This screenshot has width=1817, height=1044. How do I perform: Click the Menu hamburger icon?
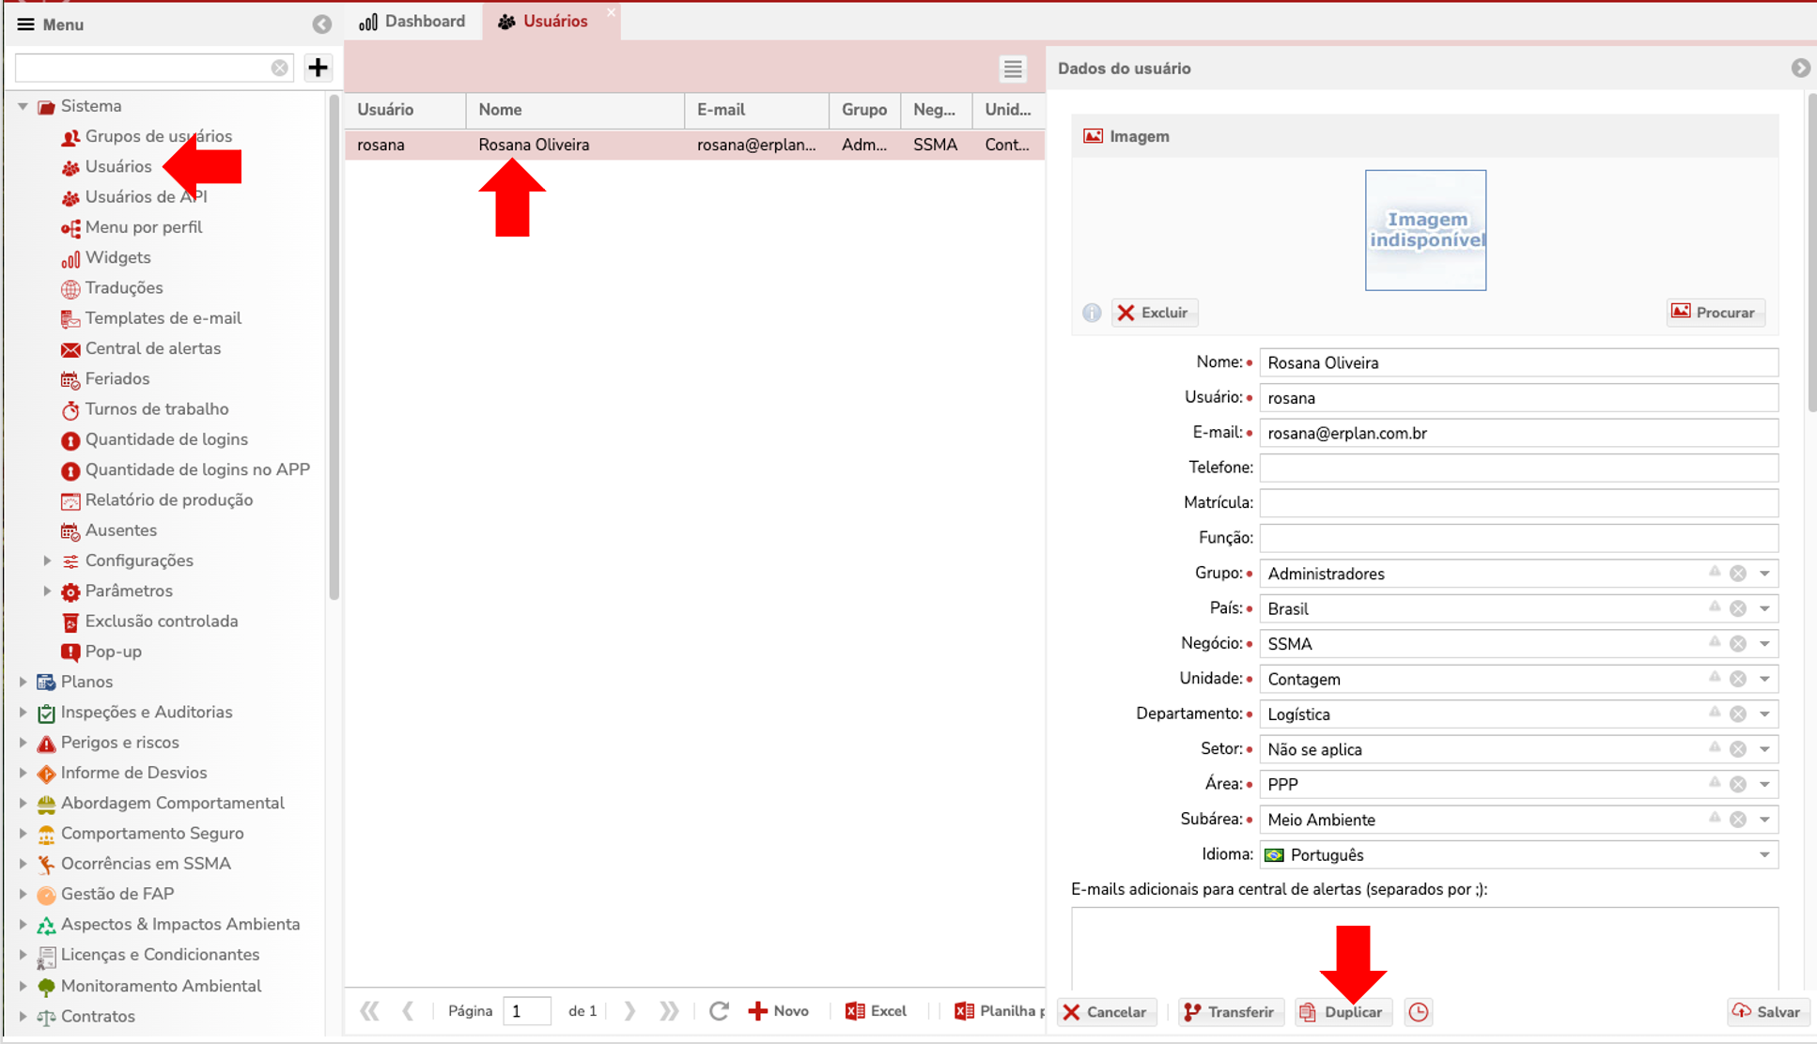click(x=25, y=24)
